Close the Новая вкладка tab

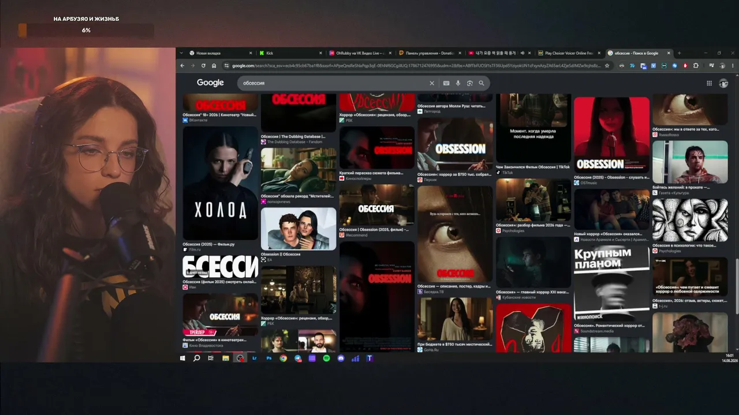[251, 53]
